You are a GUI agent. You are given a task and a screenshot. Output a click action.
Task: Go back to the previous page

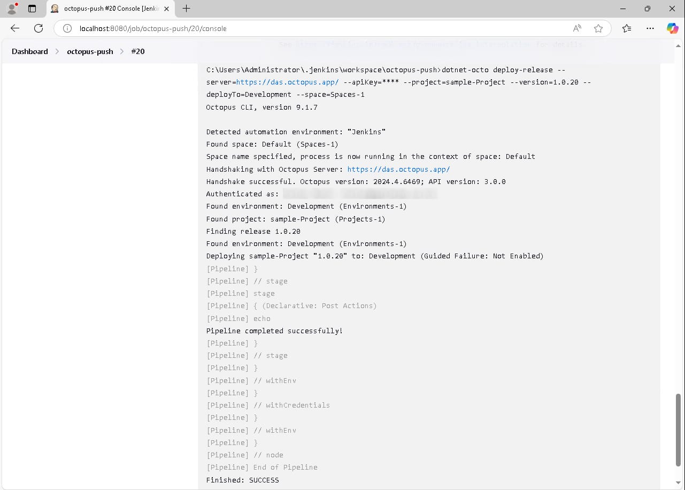point(15,28)
